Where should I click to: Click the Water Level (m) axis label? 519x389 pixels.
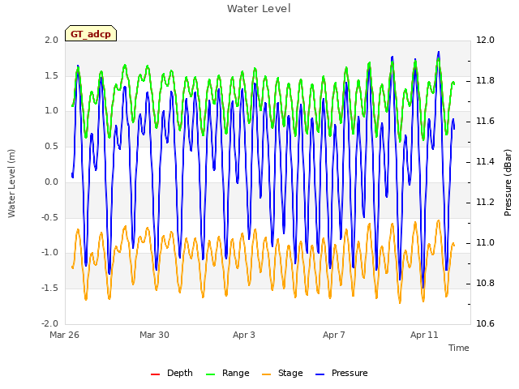pyautogui.click(x=11, y=183)
